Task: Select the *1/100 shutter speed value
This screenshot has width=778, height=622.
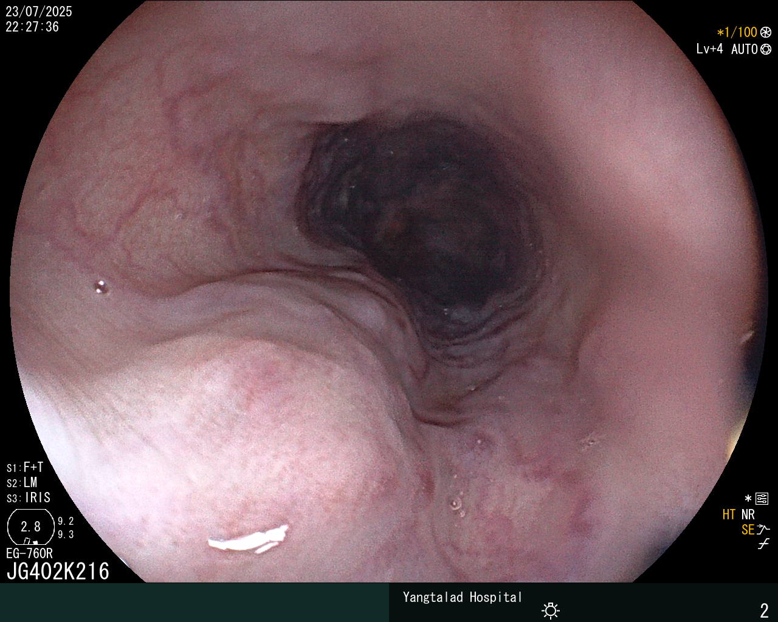Action: pos(737,33)
